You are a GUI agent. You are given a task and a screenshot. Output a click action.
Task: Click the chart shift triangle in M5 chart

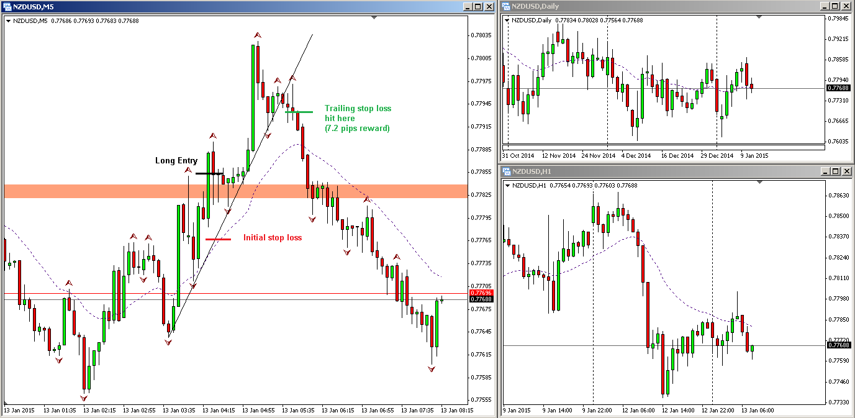tap(373, 18)
